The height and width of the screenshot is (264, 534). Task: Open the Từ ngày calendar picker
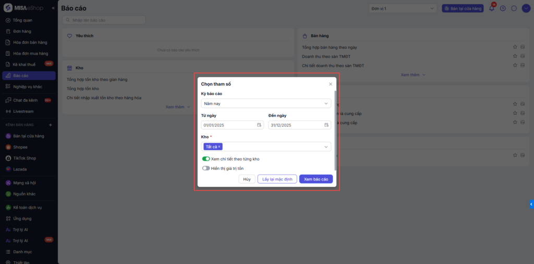(259, 125)
